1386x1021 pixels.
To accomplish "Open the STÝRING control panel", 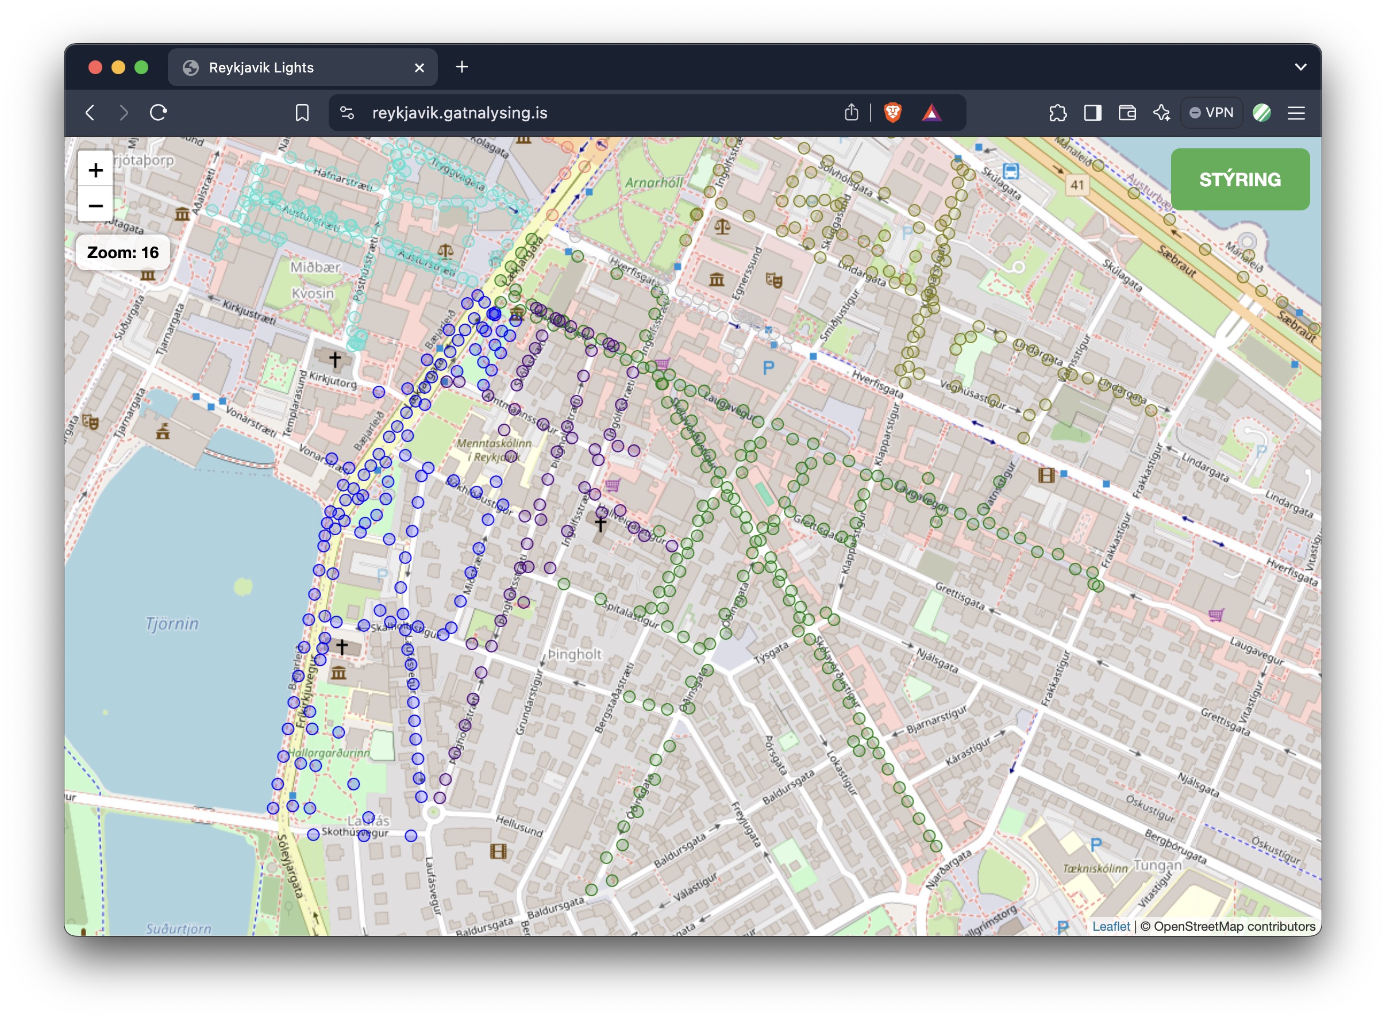I will click(x=1239, y=179).
